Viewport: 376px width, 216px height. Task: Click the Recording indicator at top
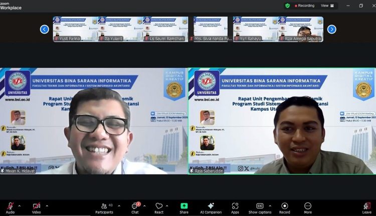click(304, 6)
